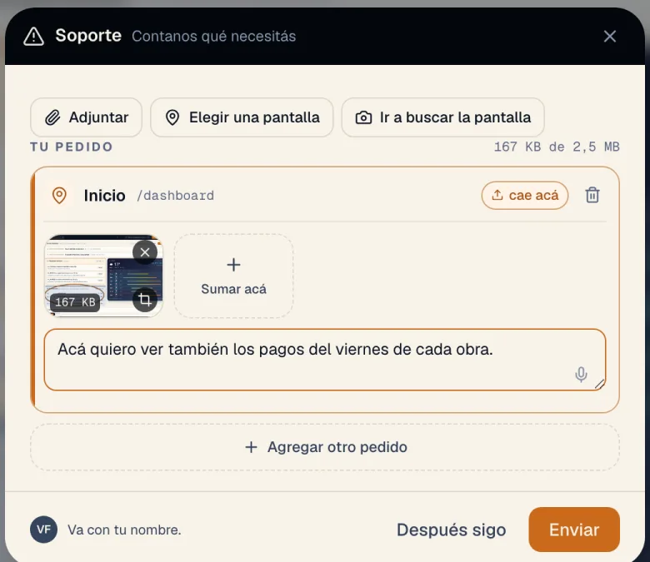This screenshot has height=562, width=650.
Task: Crop the attached screenshot
Action: pyautogui.click(x=145, y=300)
